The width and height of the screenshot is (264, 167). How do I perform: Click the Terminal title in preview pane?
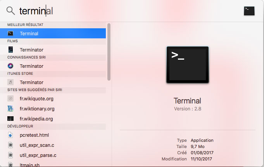pos(187,101)
